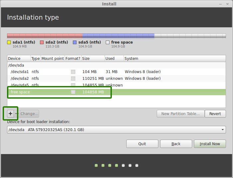Click the plus button to add partition
The image size is (233, 178).
coord(10,114)
